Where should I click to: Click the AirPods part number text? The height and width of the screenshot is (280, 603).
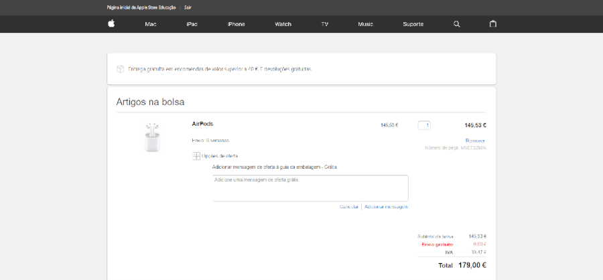[x=456, y=147]
